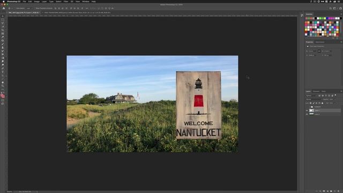Open the Apple menu
This screenshot has height=193, width=343.
point(3,1)
